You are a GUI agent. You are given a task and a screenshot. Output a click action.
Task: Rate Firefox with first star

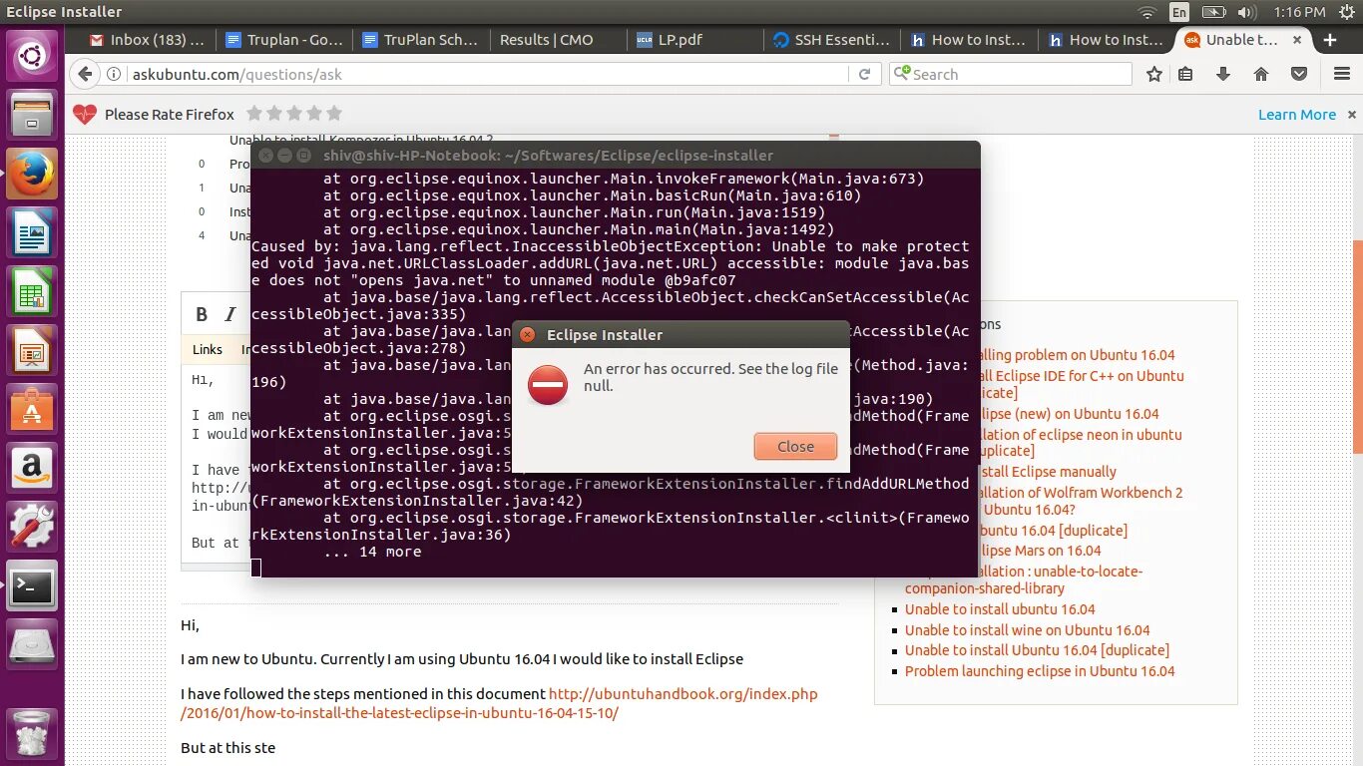(254, 114)
